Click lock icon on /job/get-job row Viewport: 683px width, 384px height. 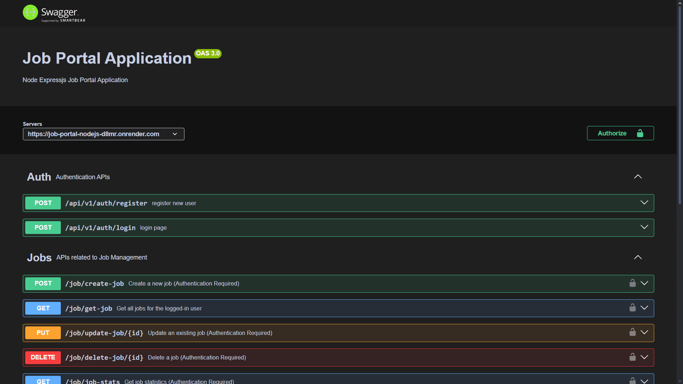tap(632, 308)
